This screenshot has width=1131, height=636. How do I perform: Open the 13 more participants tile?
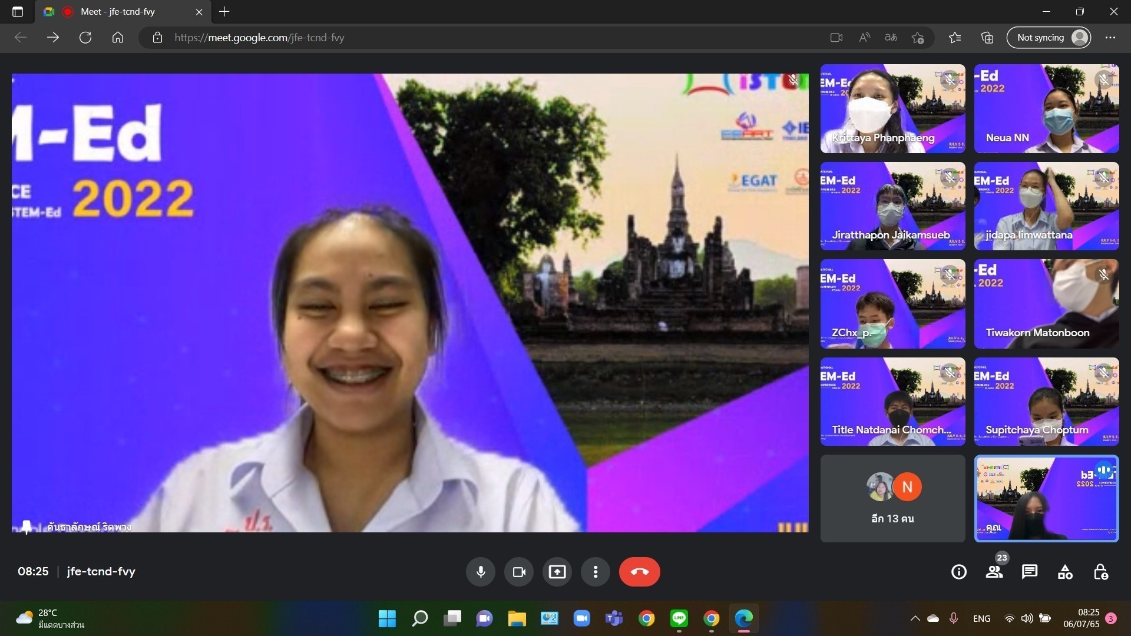pos(893,498)
